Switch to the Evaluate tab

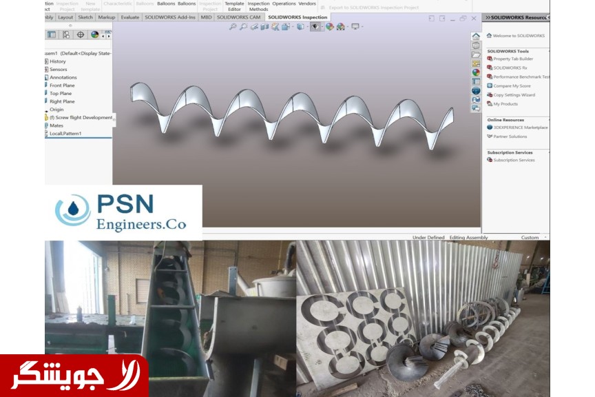click(129, 17)
